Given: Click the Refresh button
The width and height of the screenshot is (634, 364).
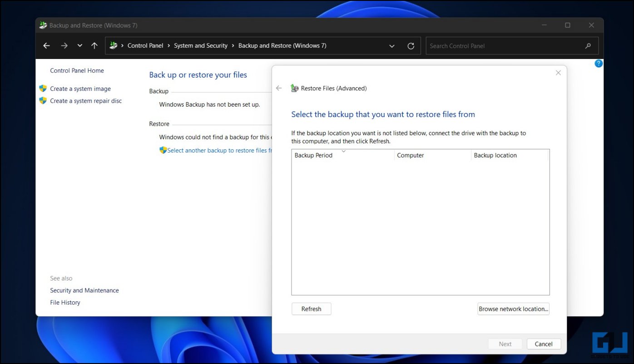Looking at the screenshot, I should pos(312,309).
